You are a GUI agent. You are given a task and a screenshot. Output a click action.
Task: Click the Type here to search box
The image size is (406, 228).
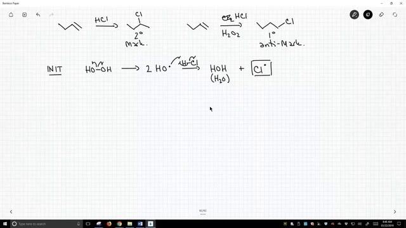pyautogui.click(x=46, y=224)
